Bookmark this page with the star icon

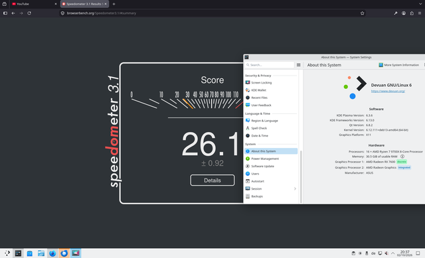pyautogui.click(x=362, y=13)
